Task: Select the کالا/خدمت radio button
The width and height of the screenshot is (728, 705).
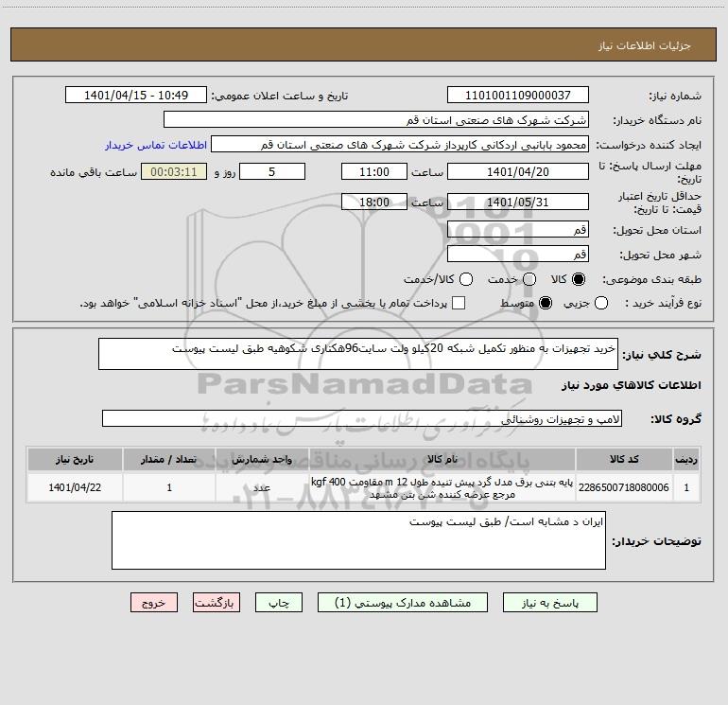Action: tap(466, 279)
